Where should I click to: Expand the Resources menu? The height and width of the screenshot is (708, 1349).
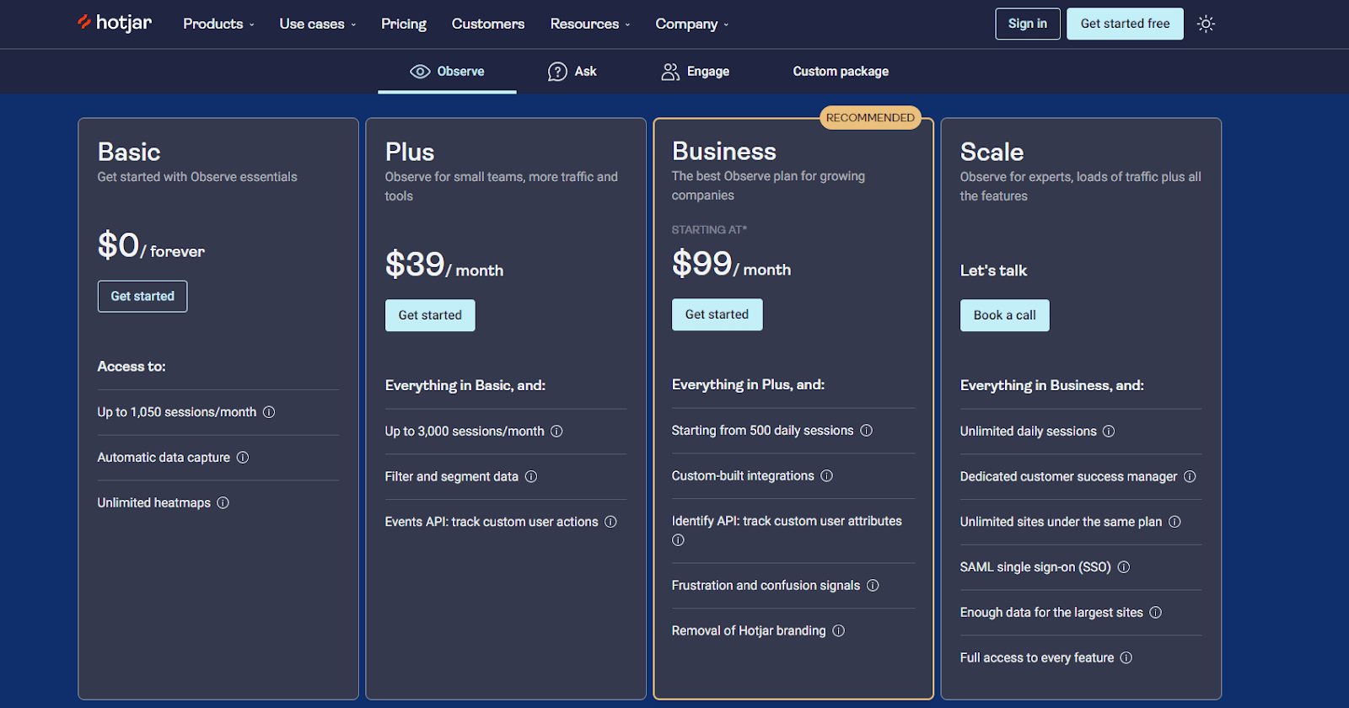590,24
